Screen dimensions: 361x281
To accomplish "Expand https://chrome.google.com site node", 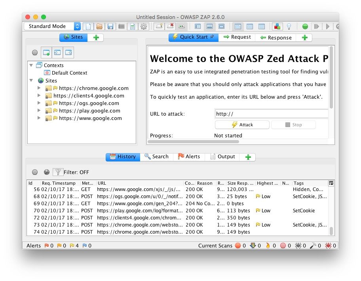I will [x=39, y=88].
